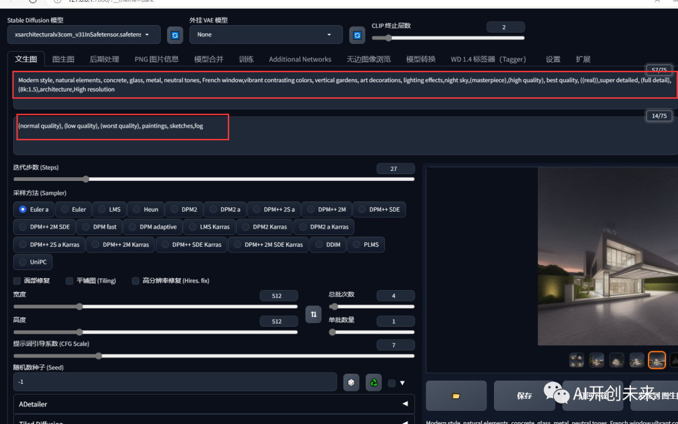Viewport: 678px width, 424px height.
Task: Select the DPM++ SDE sampler
Action: 379,209
